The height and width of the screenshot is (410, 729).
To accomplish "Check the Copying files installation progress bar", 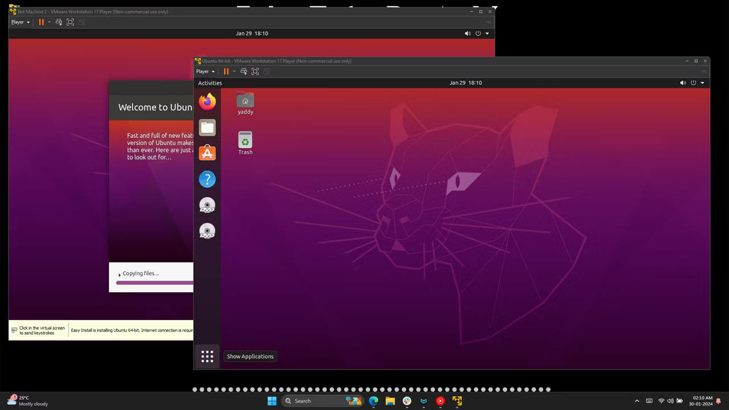I will pos(154,282).
